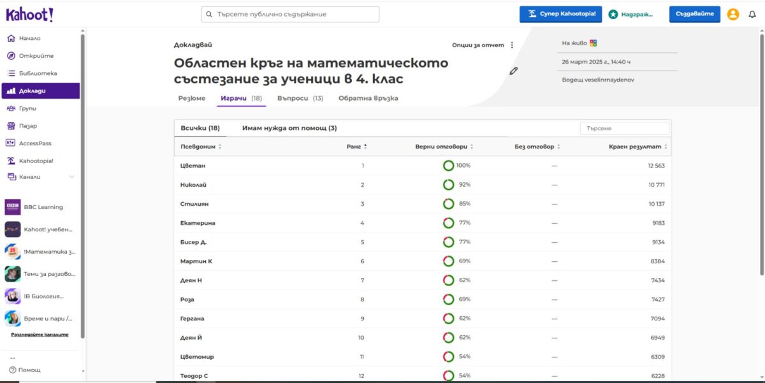Click the Kahoot! logo
This screenshot has height=383, width=765.
(29, 14)
